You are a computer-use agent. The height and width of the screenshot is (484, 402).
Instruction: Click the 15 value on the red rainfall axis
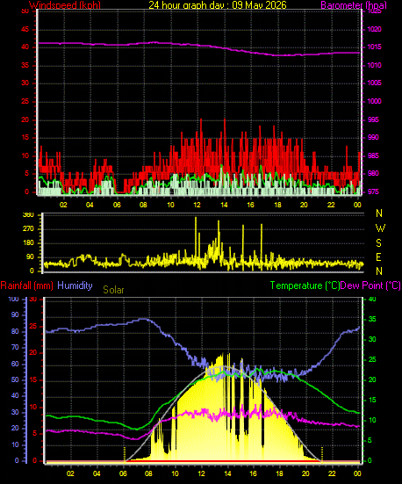pos(32,380)
